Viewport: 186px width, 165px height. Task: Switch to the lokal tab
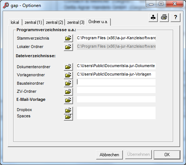pos(15,22)
